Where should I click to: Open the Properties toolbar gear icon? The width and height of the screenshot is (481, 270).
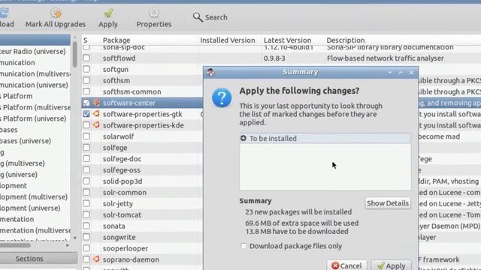(x=153, y=13)
